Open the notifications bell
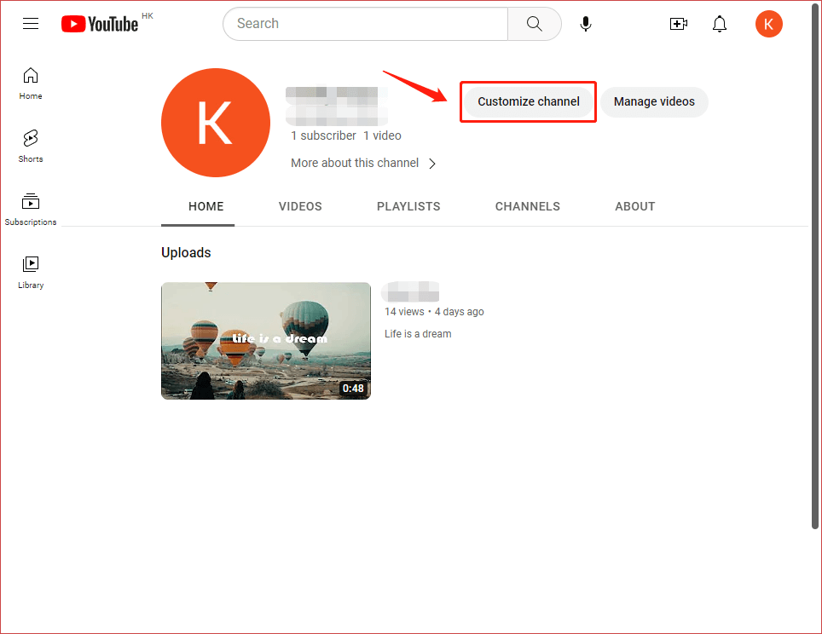Screen dimensions: 822x634 720,24
